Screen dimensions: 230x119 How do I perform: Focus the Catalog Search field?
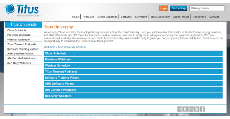207,8
